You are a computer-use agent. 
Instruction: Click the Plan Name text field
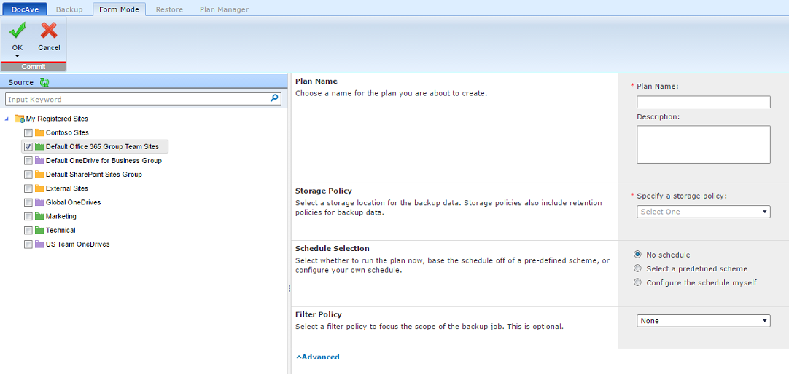(704, 102)
